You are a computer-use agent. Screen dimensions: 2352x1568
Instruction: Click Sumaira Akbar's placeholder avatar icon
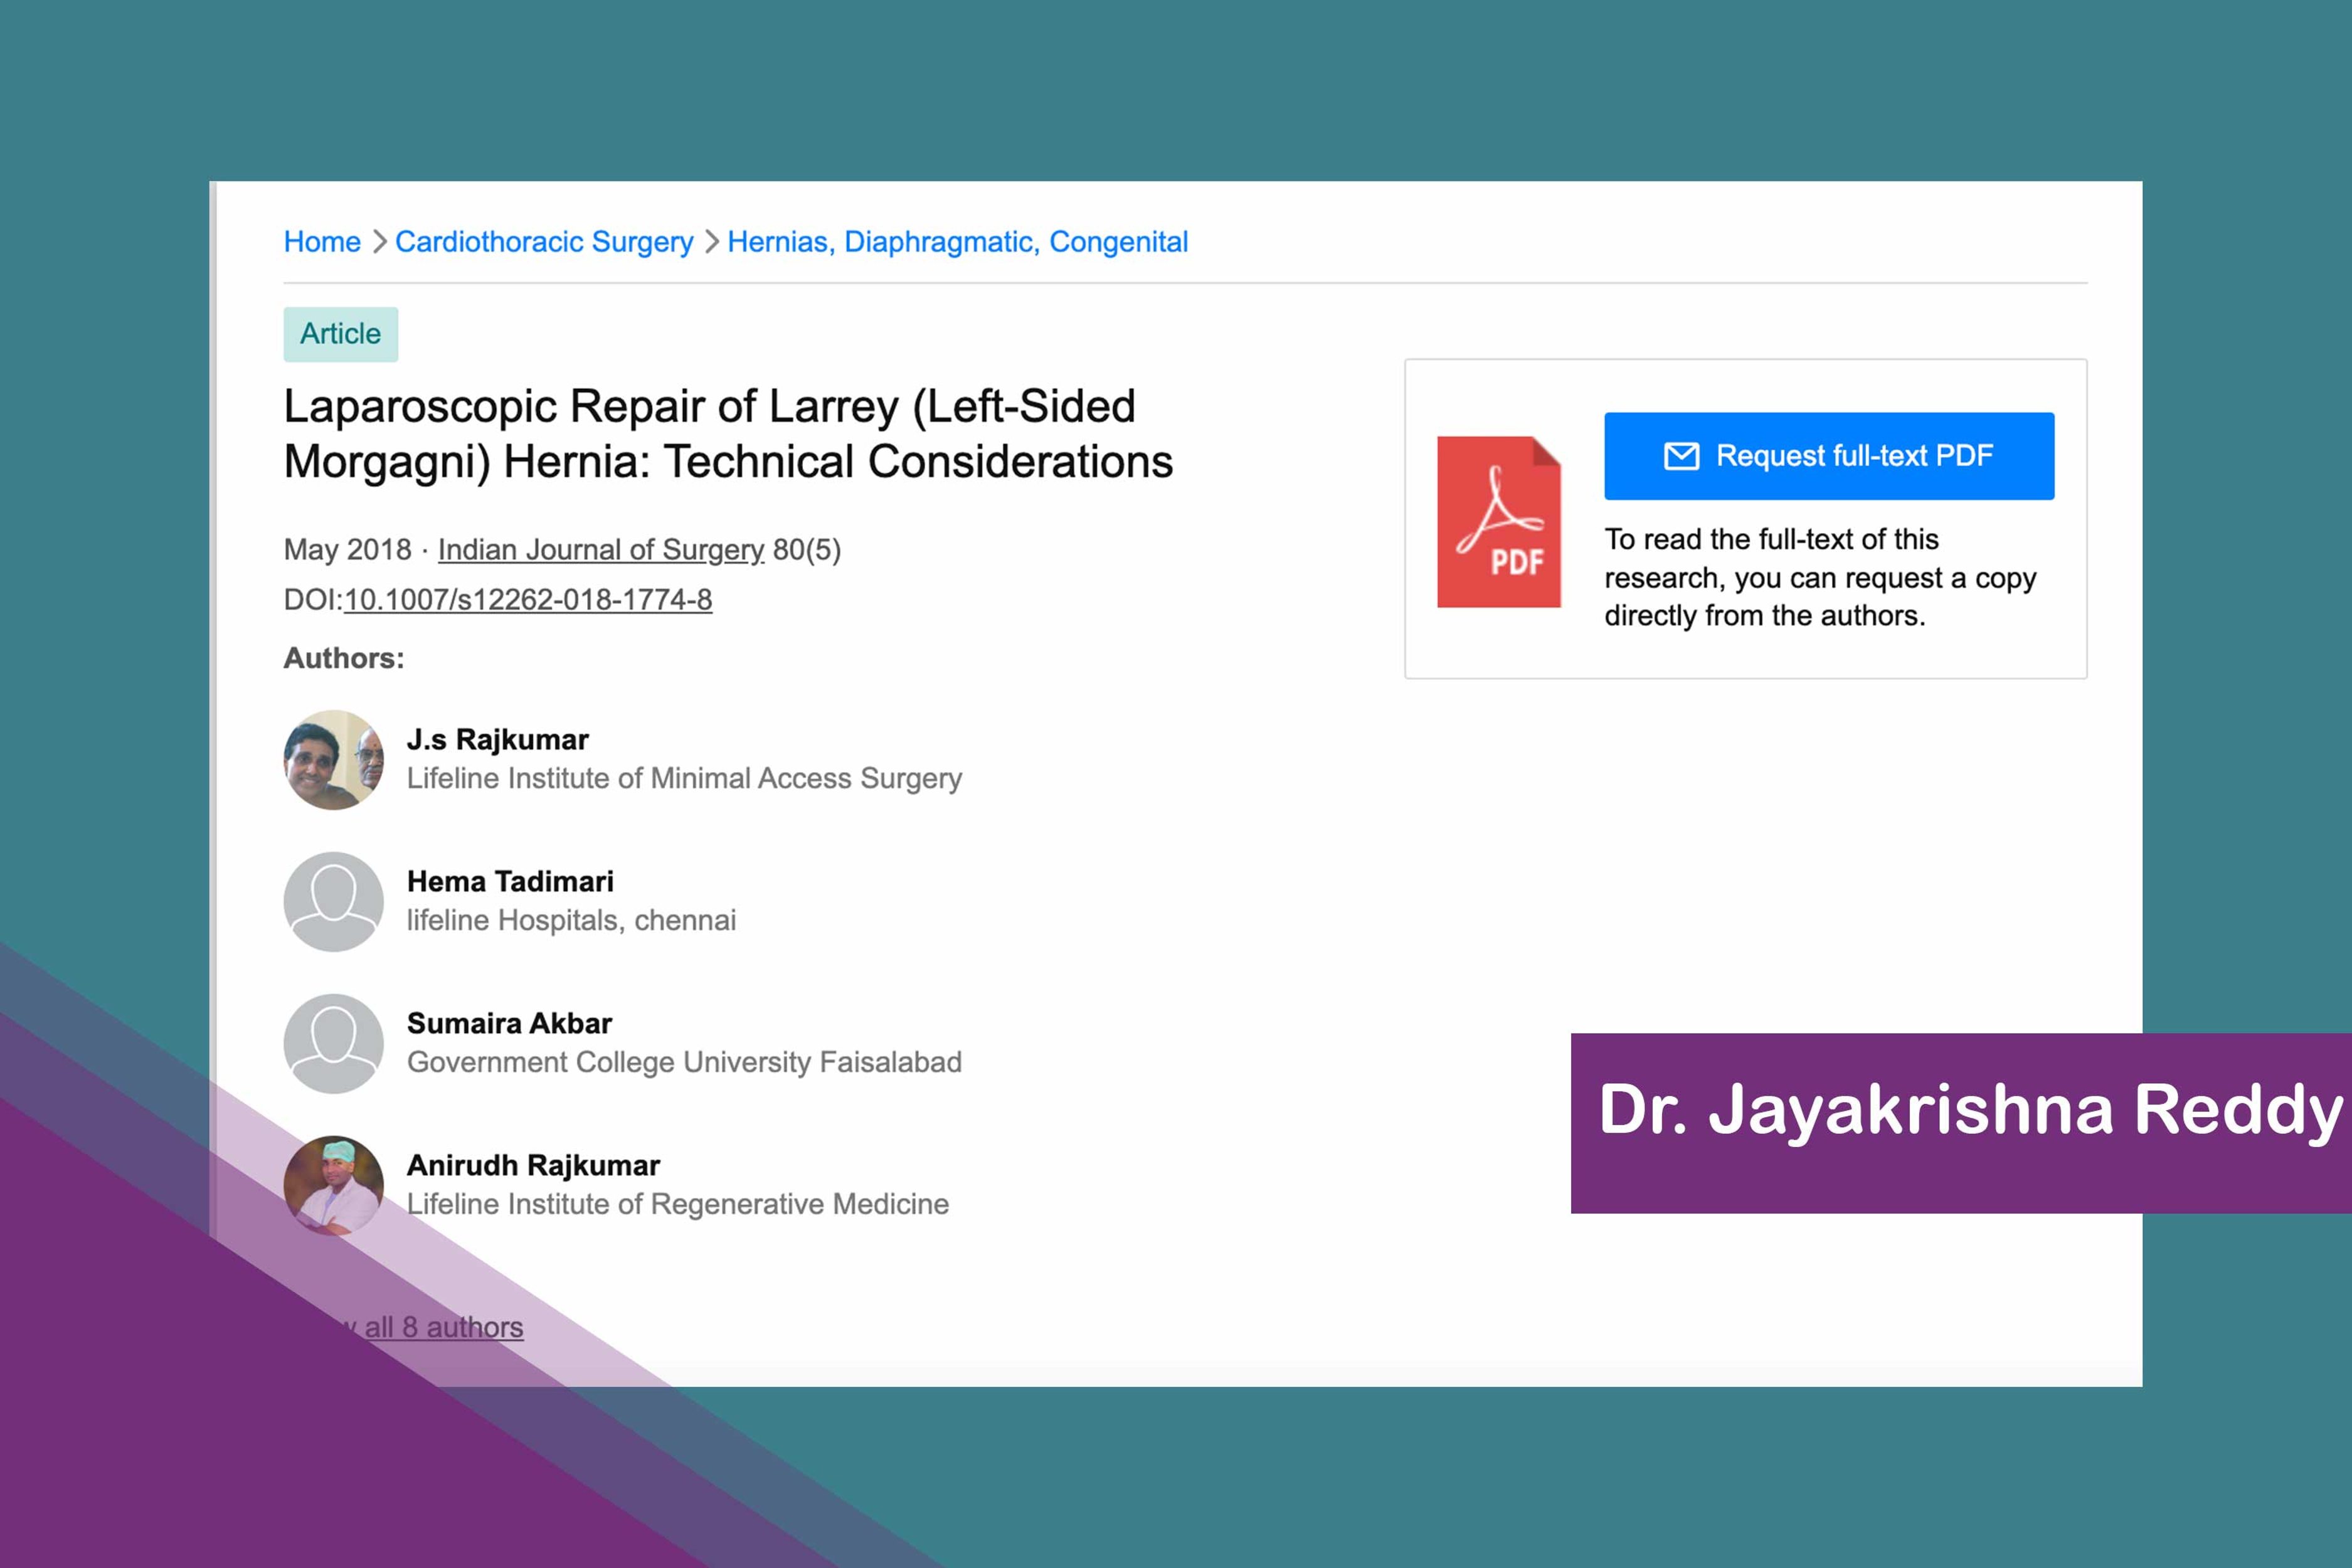coord(334,1043)
